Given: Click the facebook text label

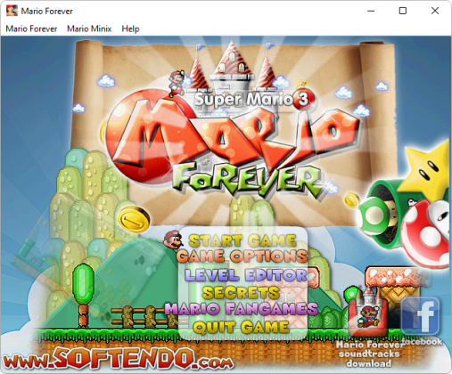Looking at the screenshot, I should [422, 342].
